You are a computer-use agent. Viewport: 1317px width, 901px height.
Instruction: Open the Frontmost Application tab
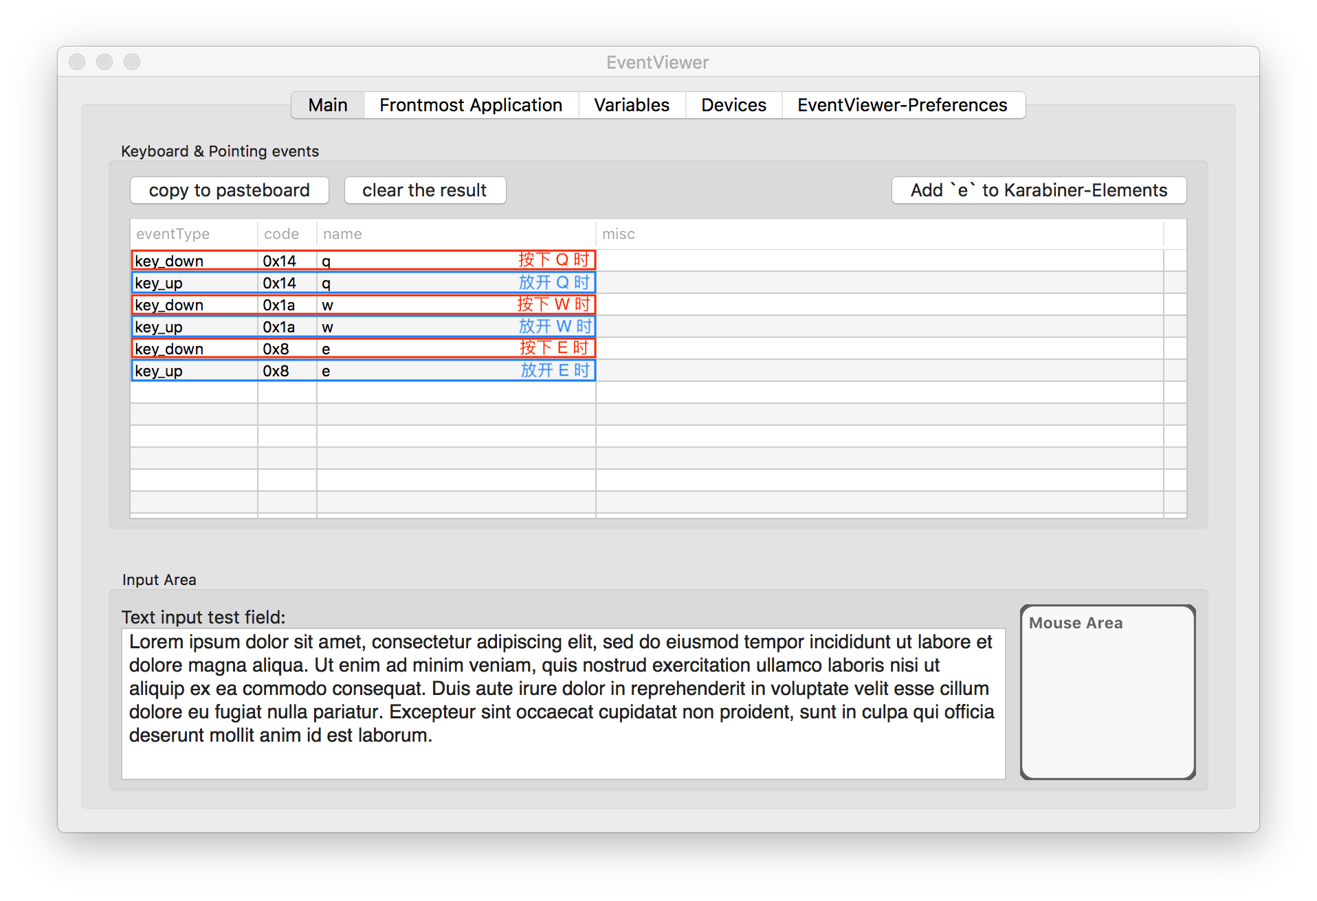click(471, 105)
